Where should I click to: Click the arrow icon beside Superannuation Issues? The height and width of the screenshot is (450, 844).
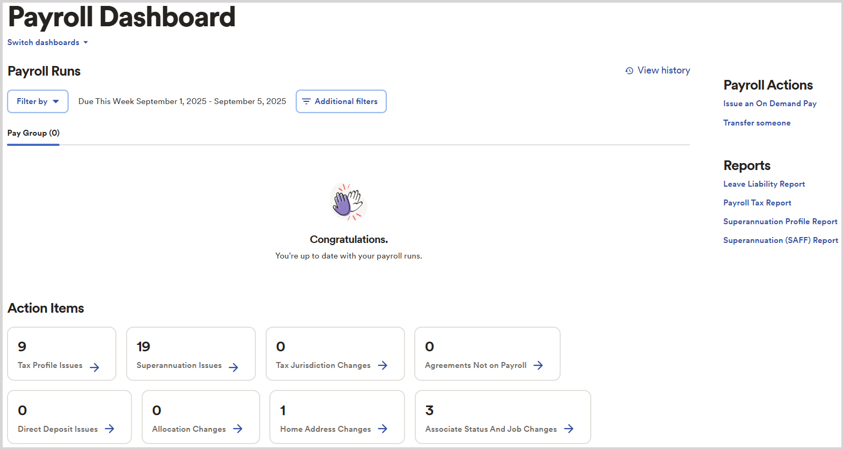coord(233,367)
